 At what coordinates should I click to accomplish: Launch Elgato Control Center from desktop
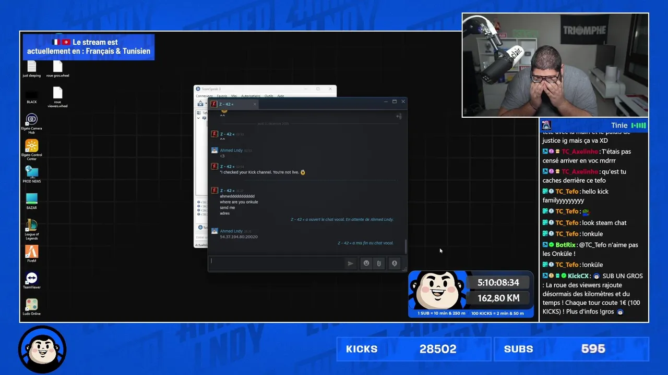pyautogui.click(x=31, y=151)
